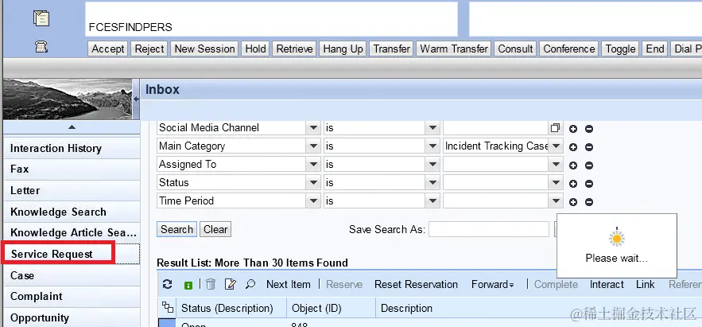
Task: Open Knowledge Search navigation item
Action: click(x=72, y=212)
